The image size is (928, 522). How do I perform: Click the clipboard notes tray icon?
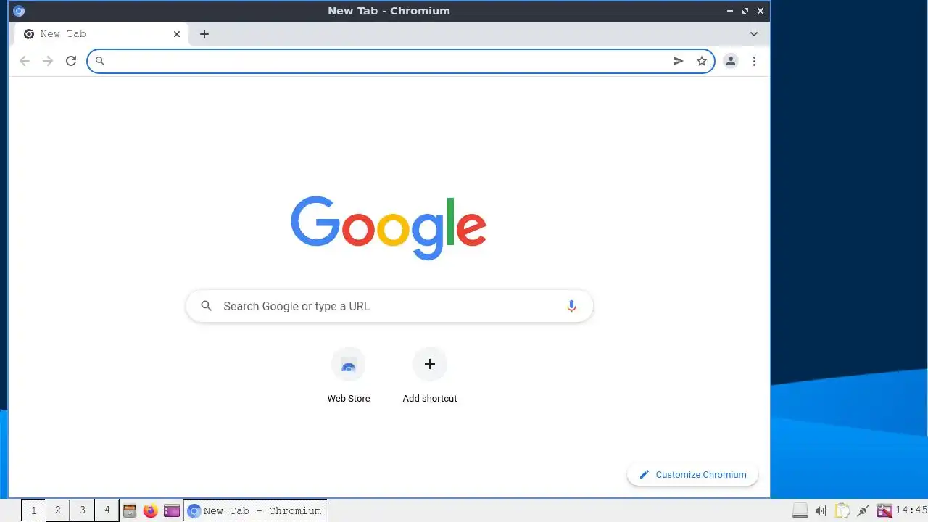(x=842, y=510)
